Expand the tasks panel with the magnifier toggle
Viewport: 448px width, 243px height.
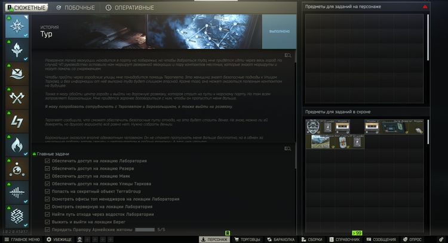click(x=288, y=148)
